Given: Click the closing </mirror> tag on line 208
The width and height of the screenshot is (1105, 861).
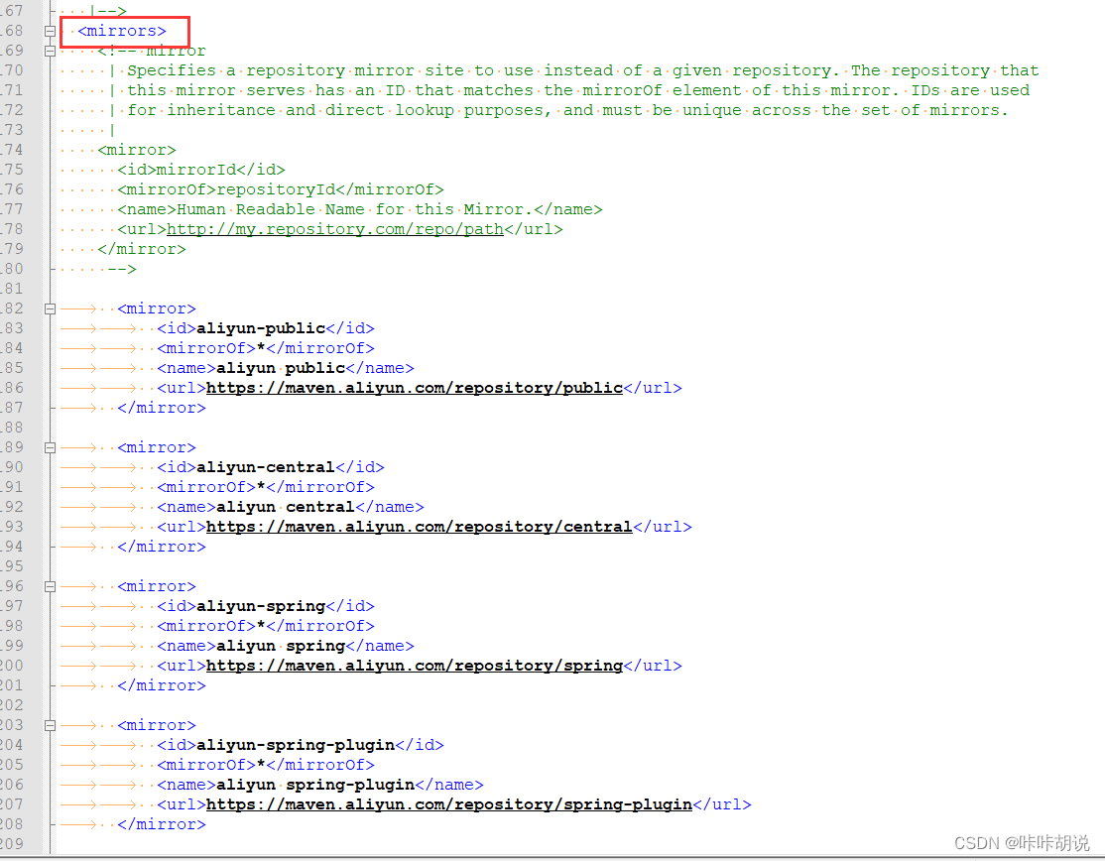Looking at the screenshot, I should point(162,824).
